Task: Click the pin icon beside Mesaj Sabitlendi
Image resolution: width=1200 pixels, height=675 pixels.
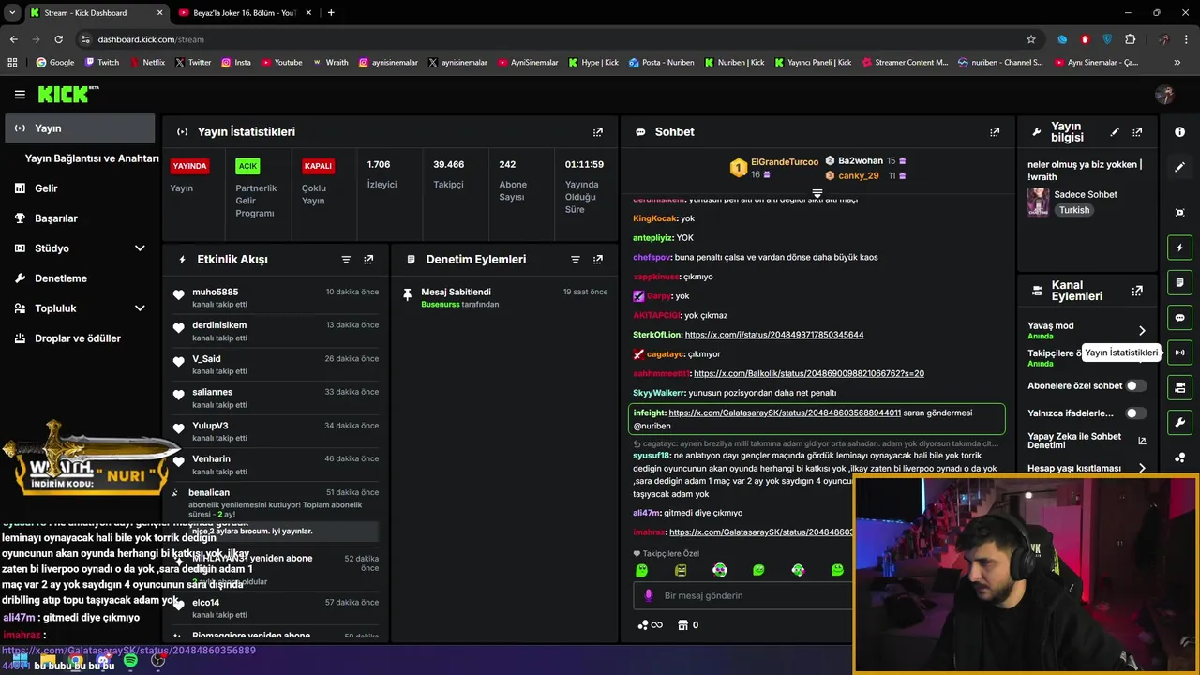Action: [x=407, y=294]
